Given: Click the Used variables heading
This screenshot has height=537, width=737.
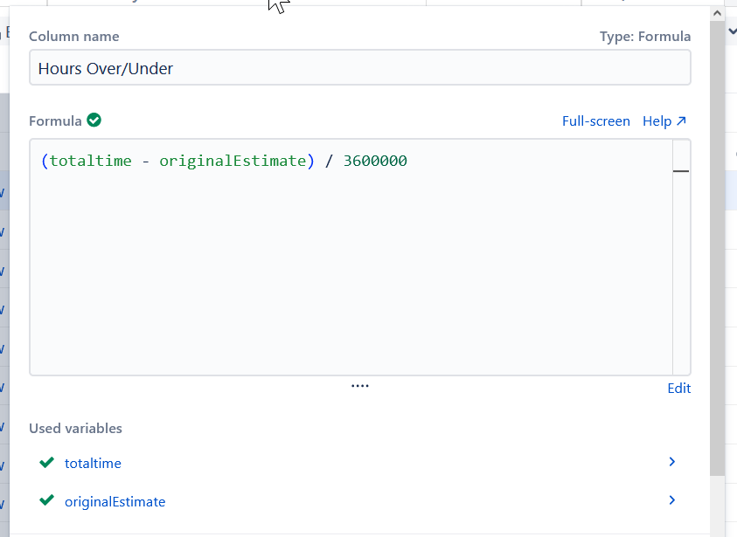Looking at the screenshot, I should [x=75, y=429].
